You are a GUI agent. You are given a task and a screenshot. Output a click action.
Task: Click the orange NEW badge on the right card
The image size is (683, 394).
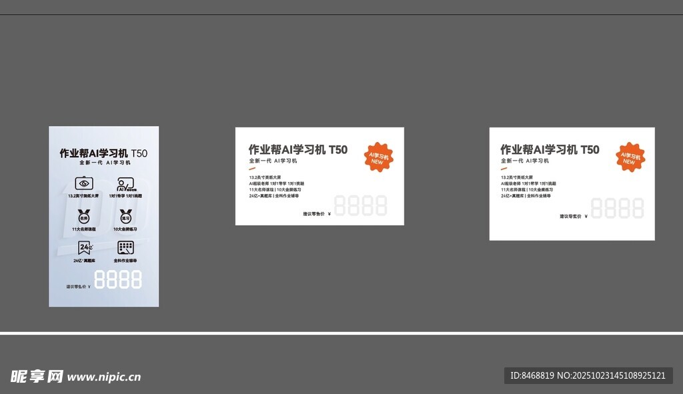click(630, 157)
